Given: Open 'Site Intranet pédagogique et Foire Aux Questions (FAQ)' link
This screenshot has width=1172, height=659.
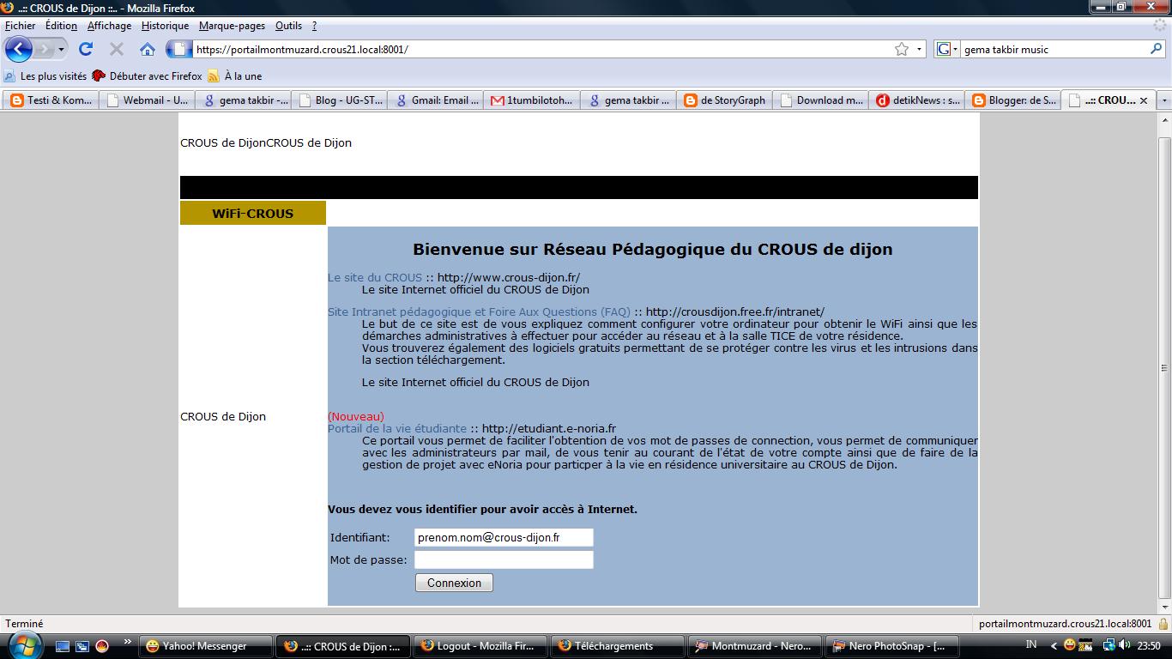Looking at the screenshot, I should pyautogui.click(x=479, y=311).
